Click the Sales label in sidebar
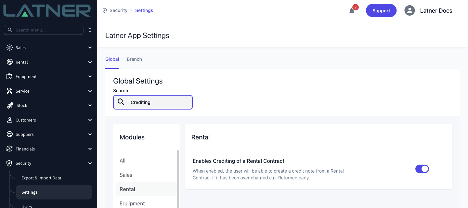The width and height of the screenshot is (468, 208). [20, 47]
